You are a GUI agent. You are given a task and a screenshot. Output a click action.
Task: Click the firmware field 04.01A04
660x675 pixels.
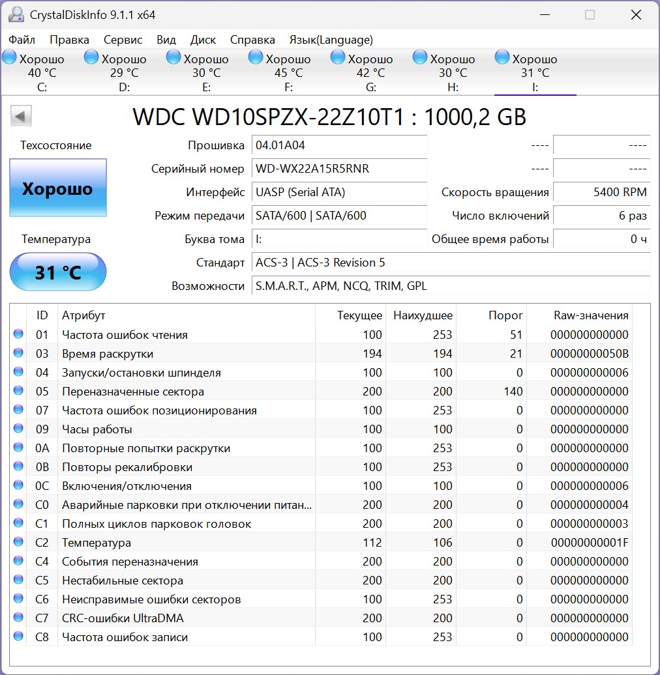(x=340, y=145)
